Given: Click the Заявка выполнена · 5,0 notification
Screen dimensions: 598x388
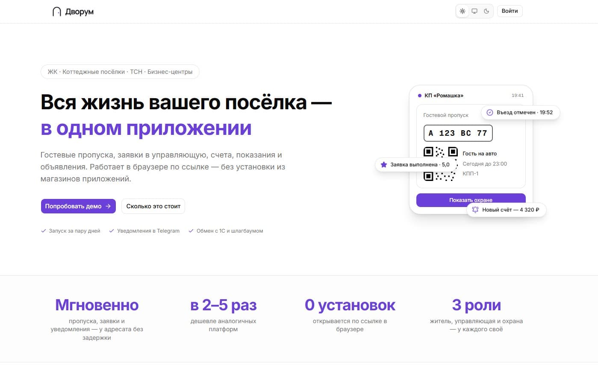Looking at the screenshot, I should (x=415, y=165).
